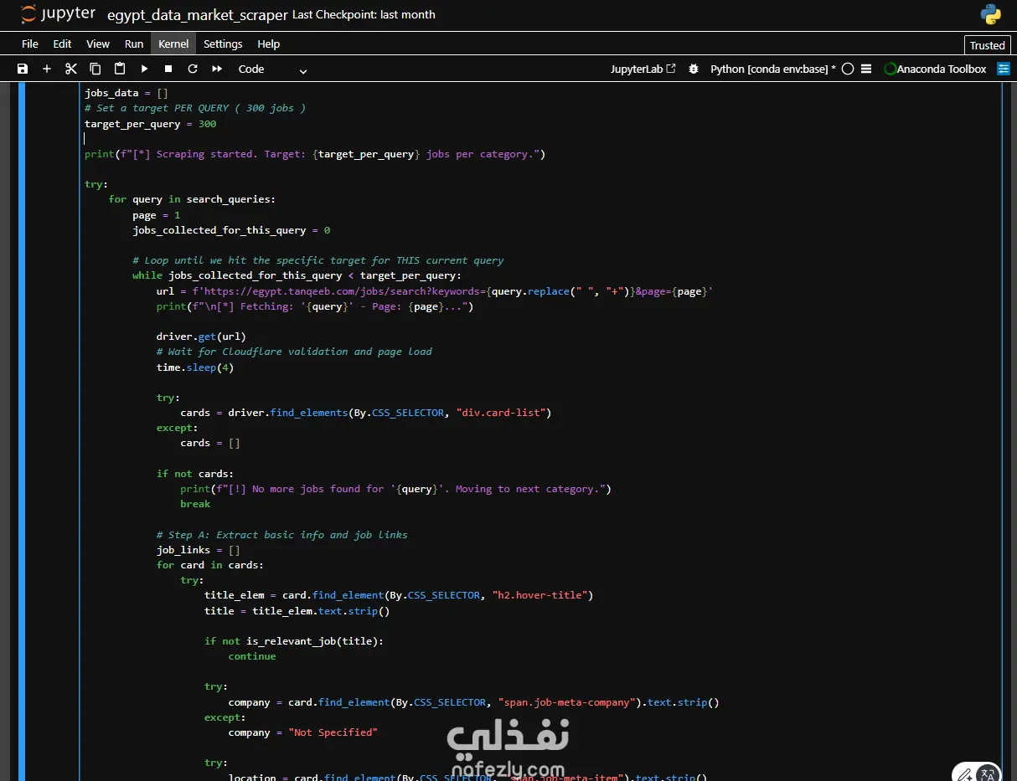This screenshot has height=781, width=1017.
Task: Click the jobs_collected_for_this_query = 0 line
Action: (x=231, y=230)
